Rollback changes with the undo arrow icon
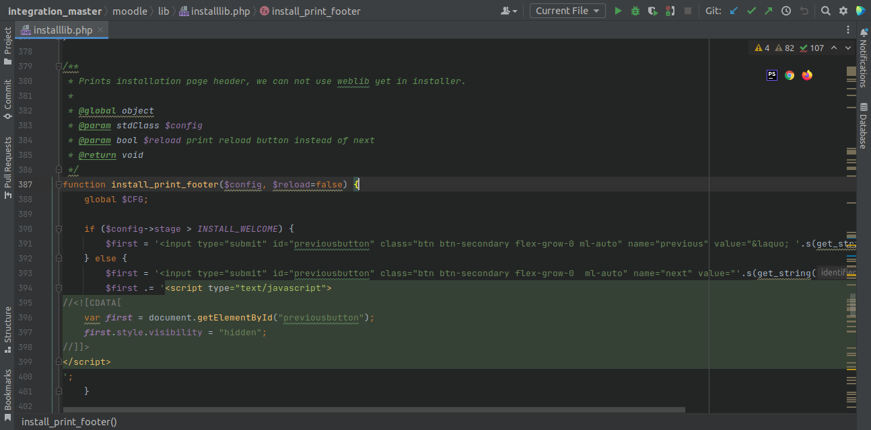Viewport: 871px width, 430px height. [804, 11]
